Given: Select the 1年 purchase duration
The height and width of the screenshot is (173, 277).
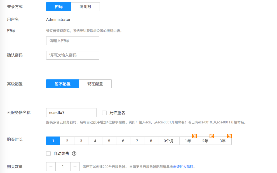Looking at the screenshot, I should click(188, 141).
